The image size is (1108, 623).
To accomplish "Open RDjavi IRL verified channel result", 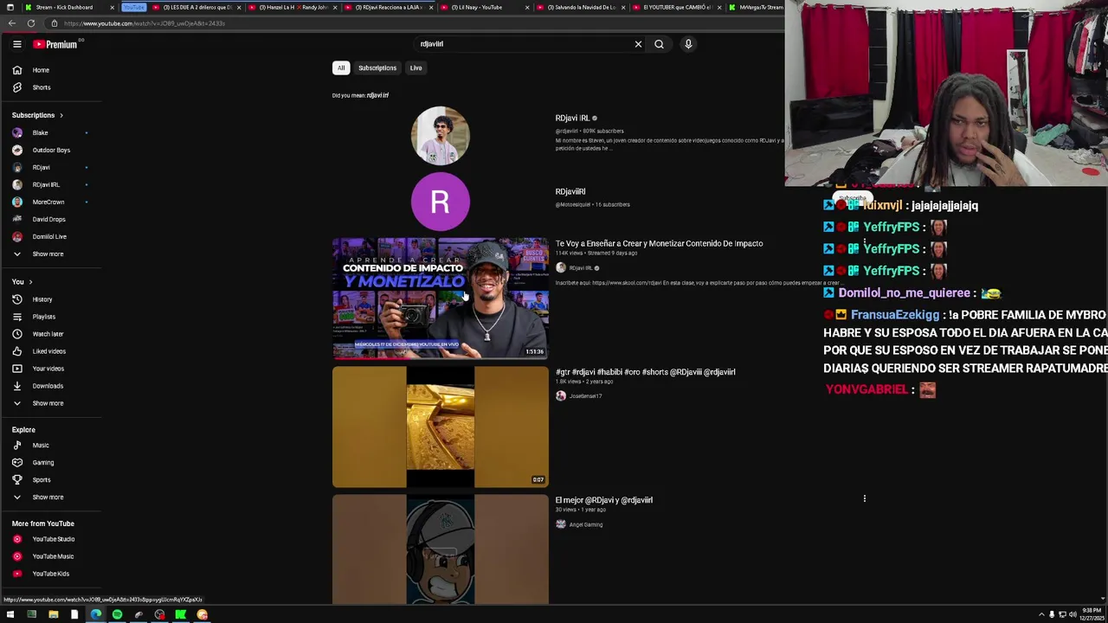I will (x=573, y=118).
